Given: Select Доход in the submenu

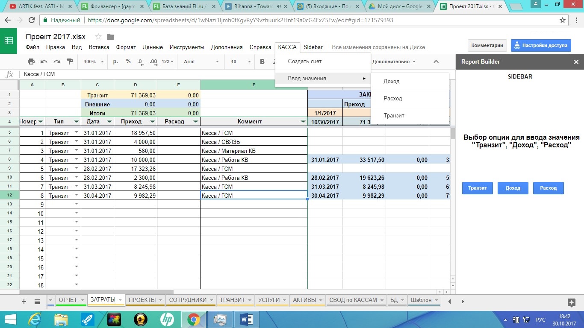Looking at the screenshot, I should tap(410, 82).
